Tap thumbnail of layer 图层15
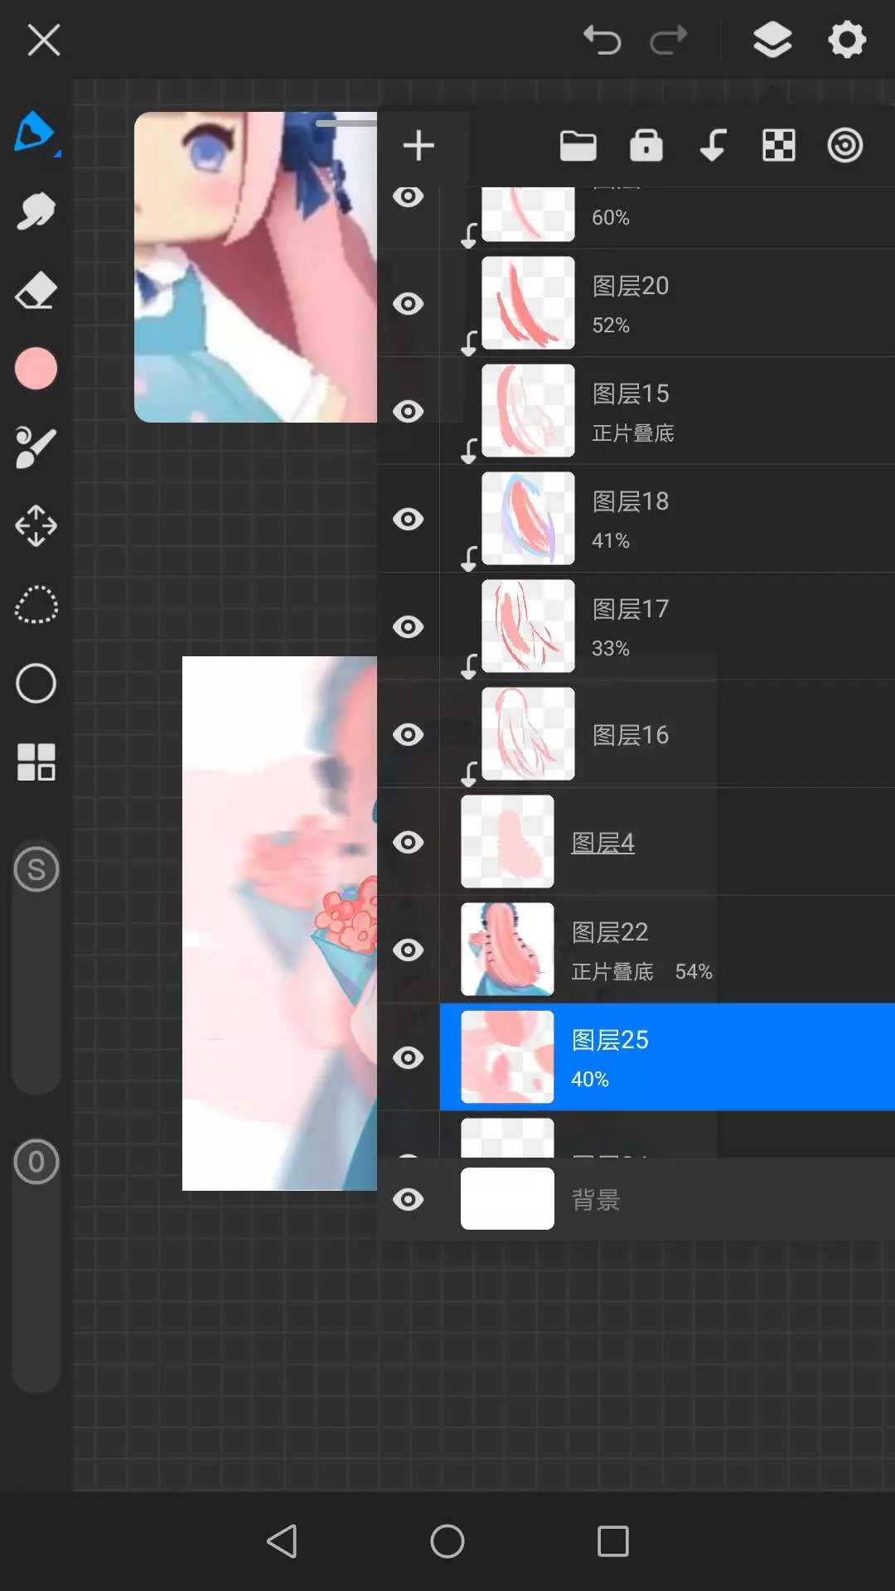This screenshot has width=895, height=1591. 528,411
